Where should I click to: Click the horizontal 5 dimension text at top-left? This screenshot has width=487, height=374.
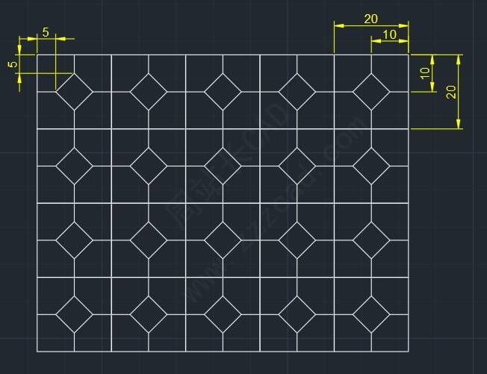pos(46,32)
